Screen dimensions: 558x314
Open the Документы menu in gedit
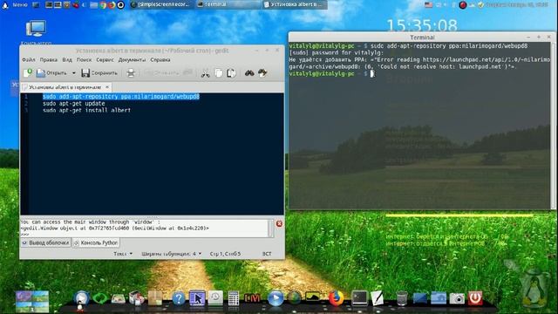click(x=132, y=60)
